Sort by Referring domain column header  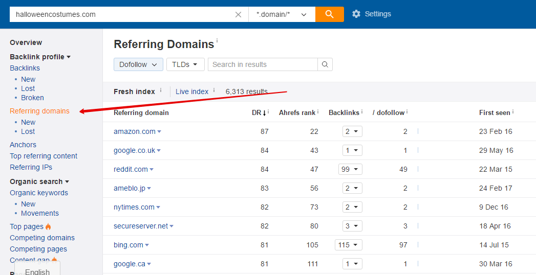coord(141,112)
